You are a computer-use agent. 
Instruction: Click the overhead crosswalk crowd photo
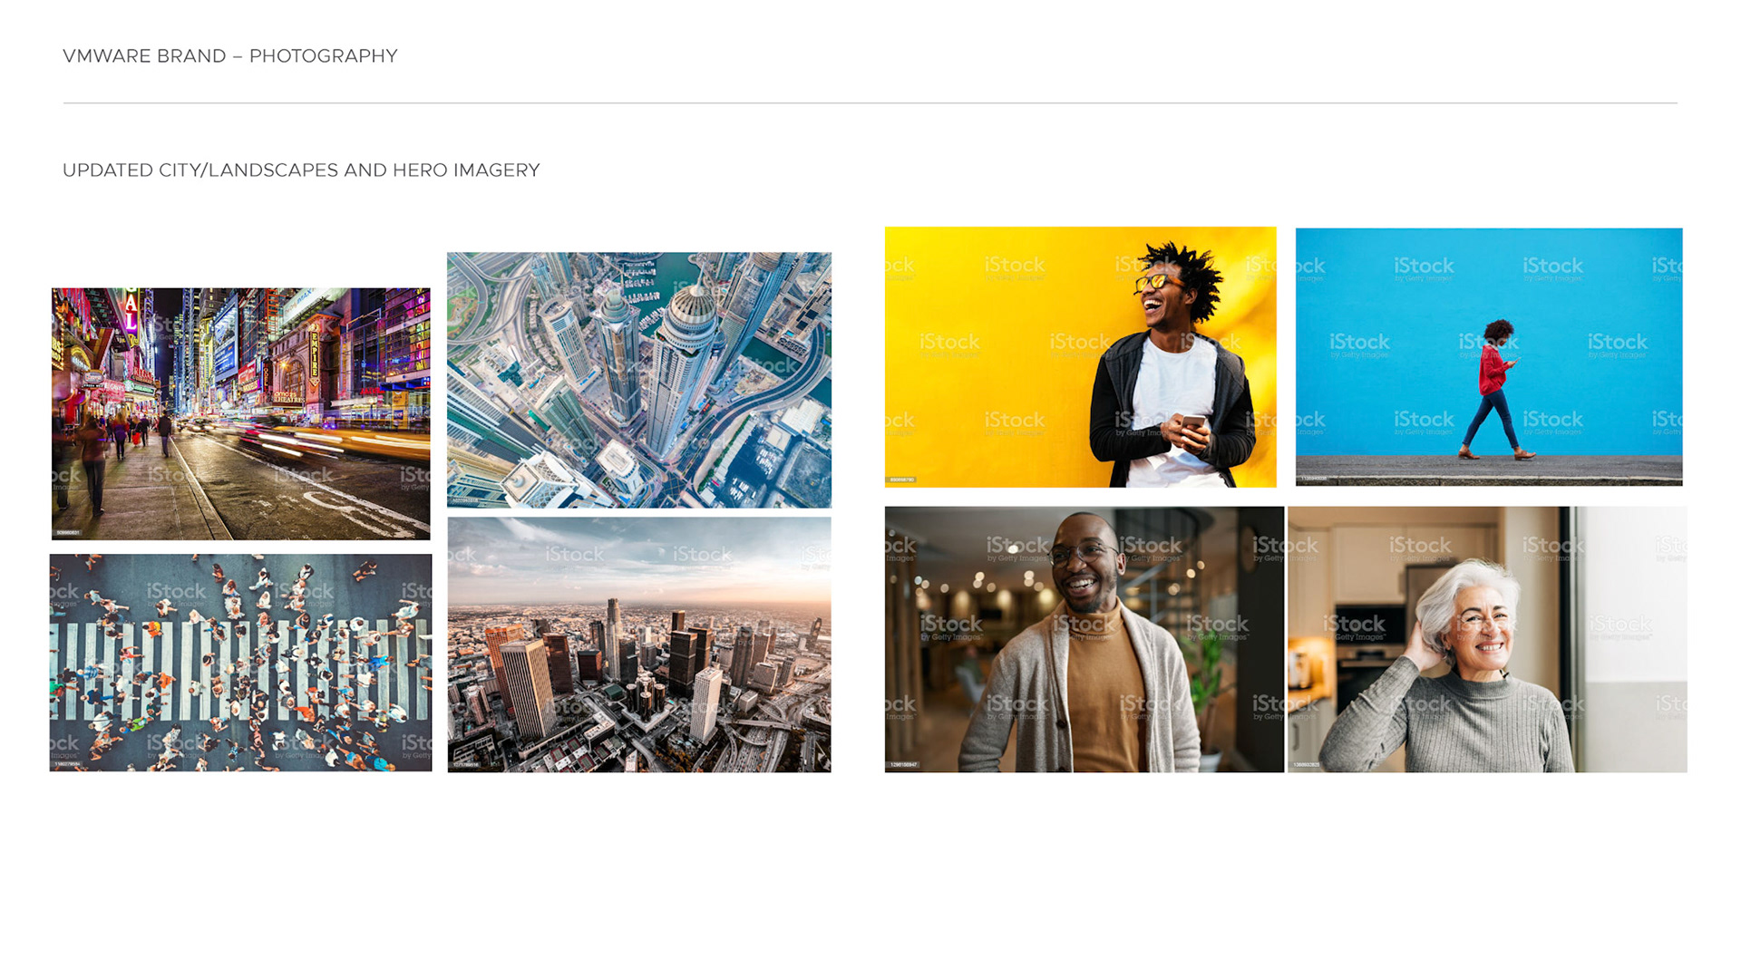(x=240, y=663)
